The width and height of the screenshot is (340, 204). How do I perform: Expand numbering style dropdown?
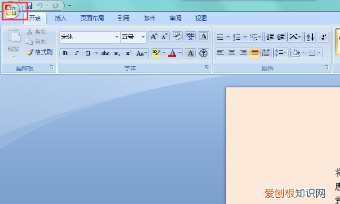tap(245, 37)
